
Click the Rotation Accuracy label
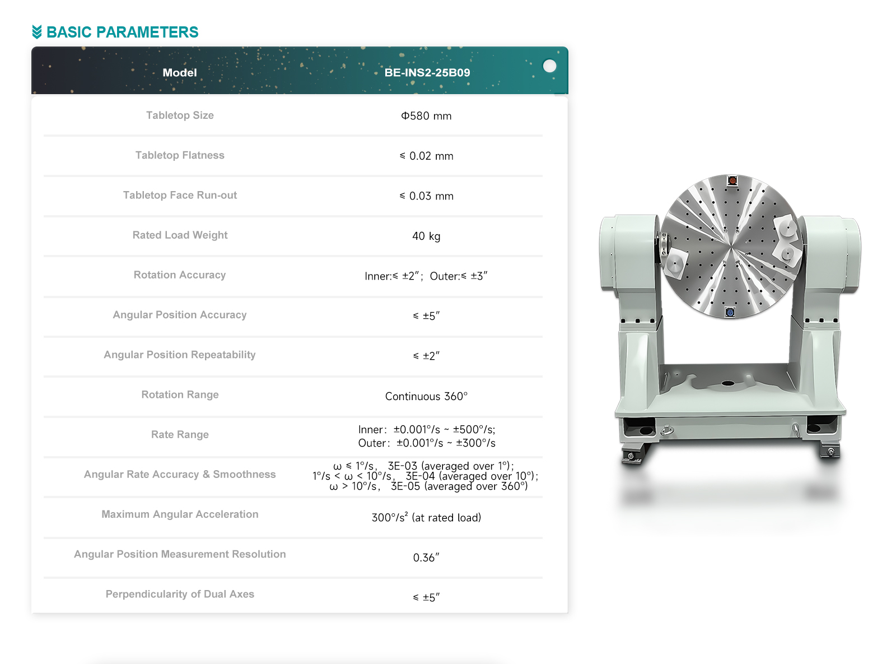pyautogui.click(x=180, y=275)
